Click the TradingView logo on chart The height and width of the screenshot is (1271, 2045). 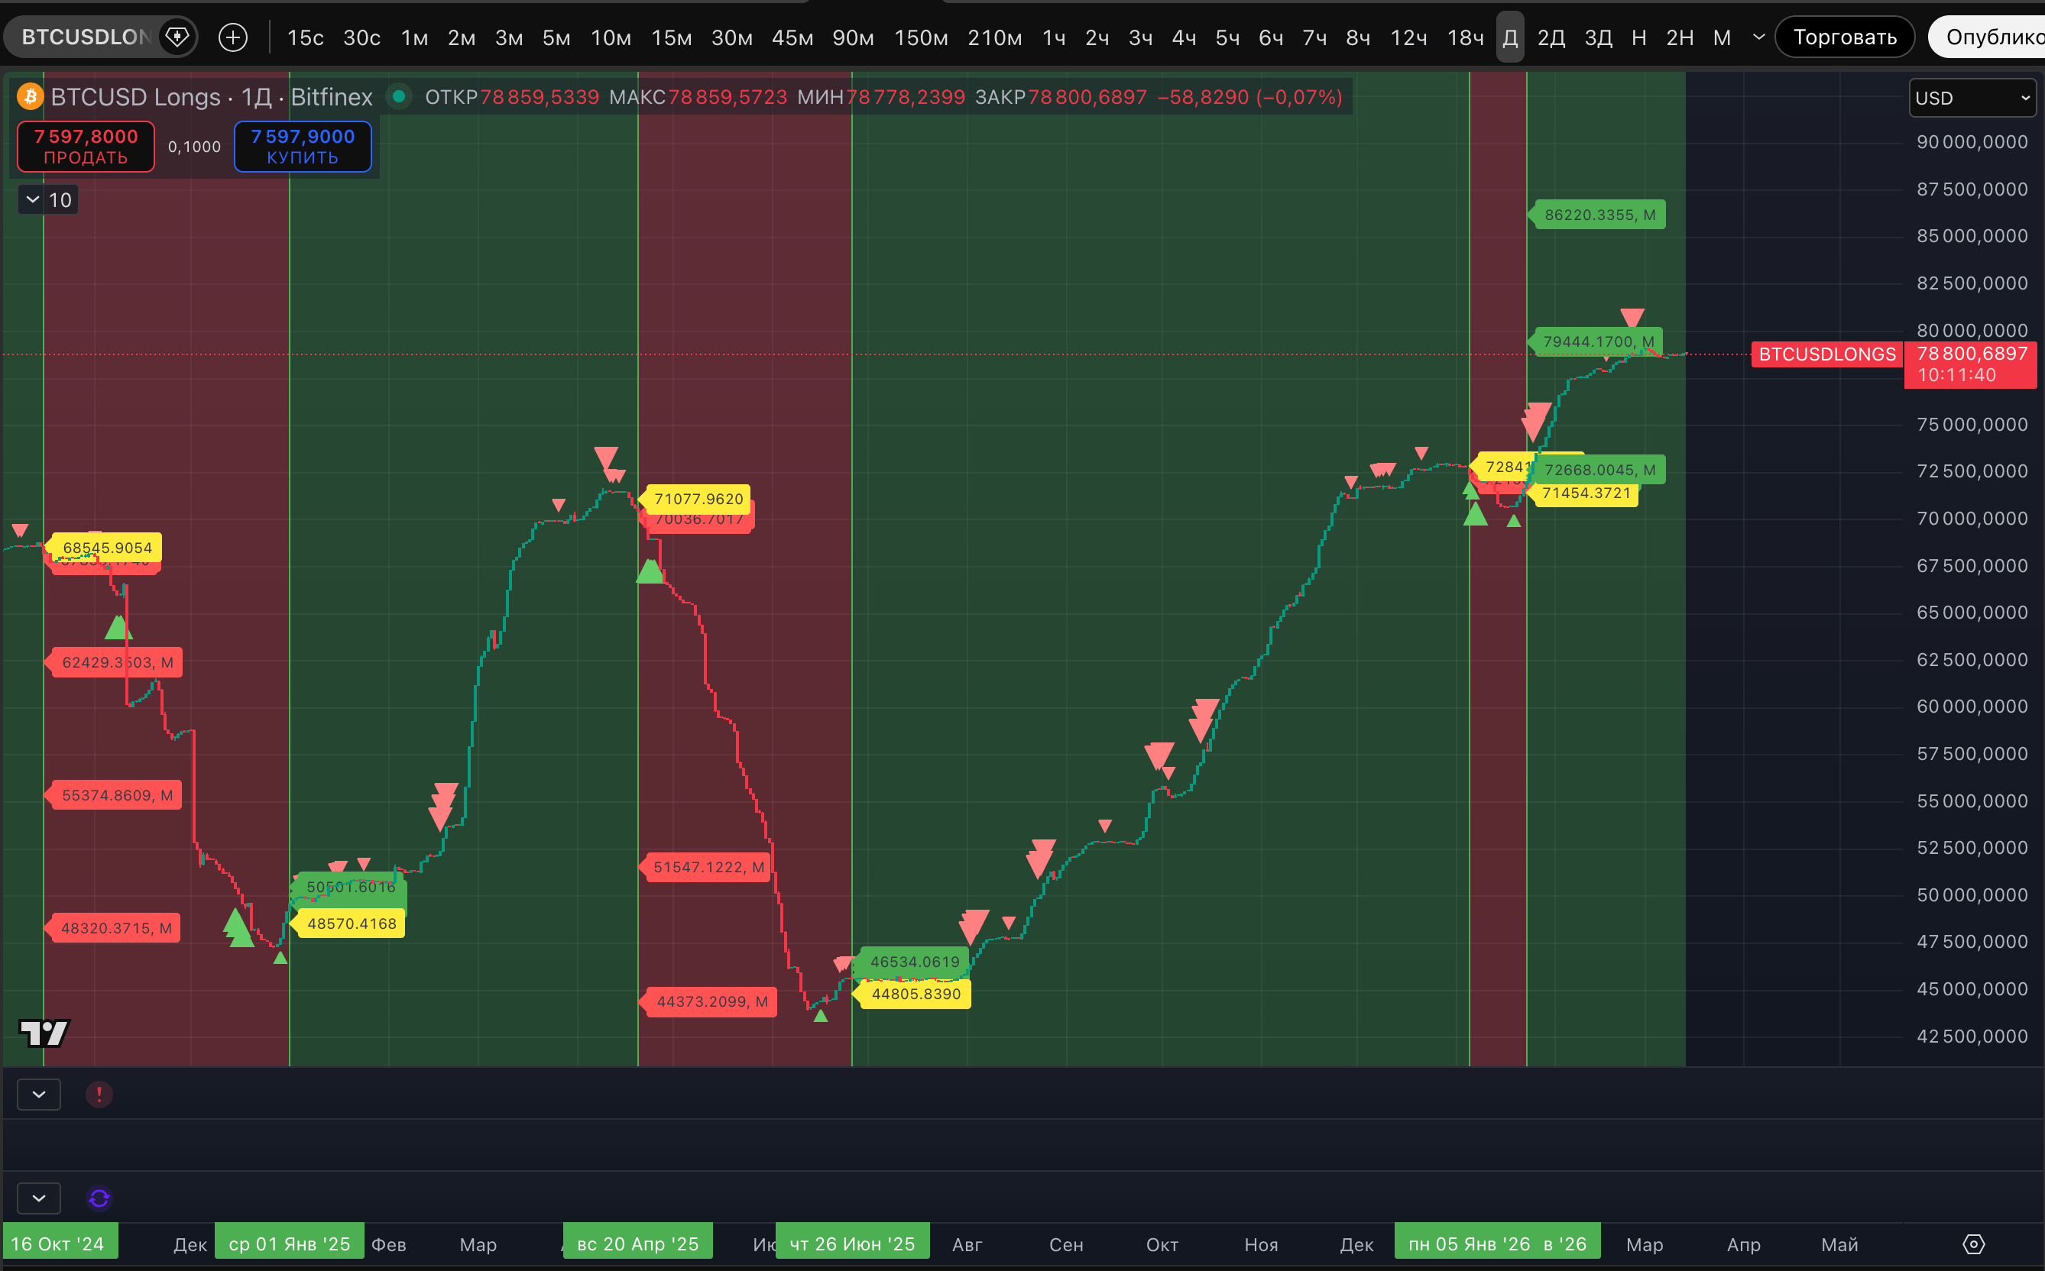tap(44, 1032)
